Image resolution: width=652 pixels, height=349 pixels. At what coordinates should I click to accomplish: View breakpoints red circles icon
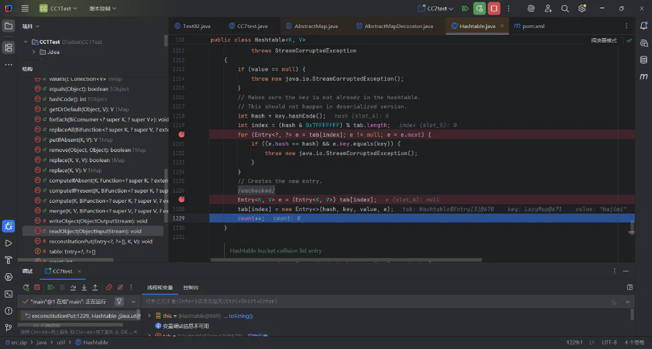coord(109,287)
